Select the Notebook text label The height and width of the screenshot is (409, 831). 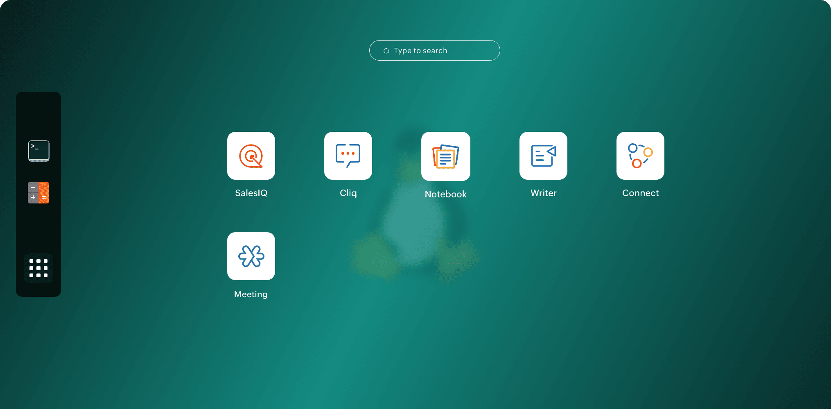445,194
